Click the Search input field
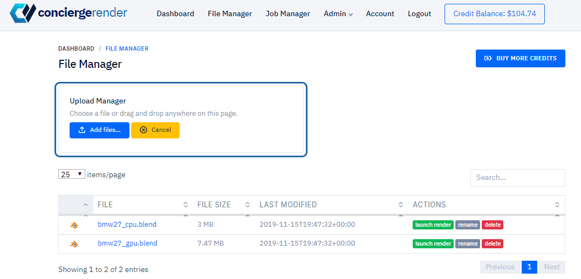The image size is (581, 279). pos(518,178)
